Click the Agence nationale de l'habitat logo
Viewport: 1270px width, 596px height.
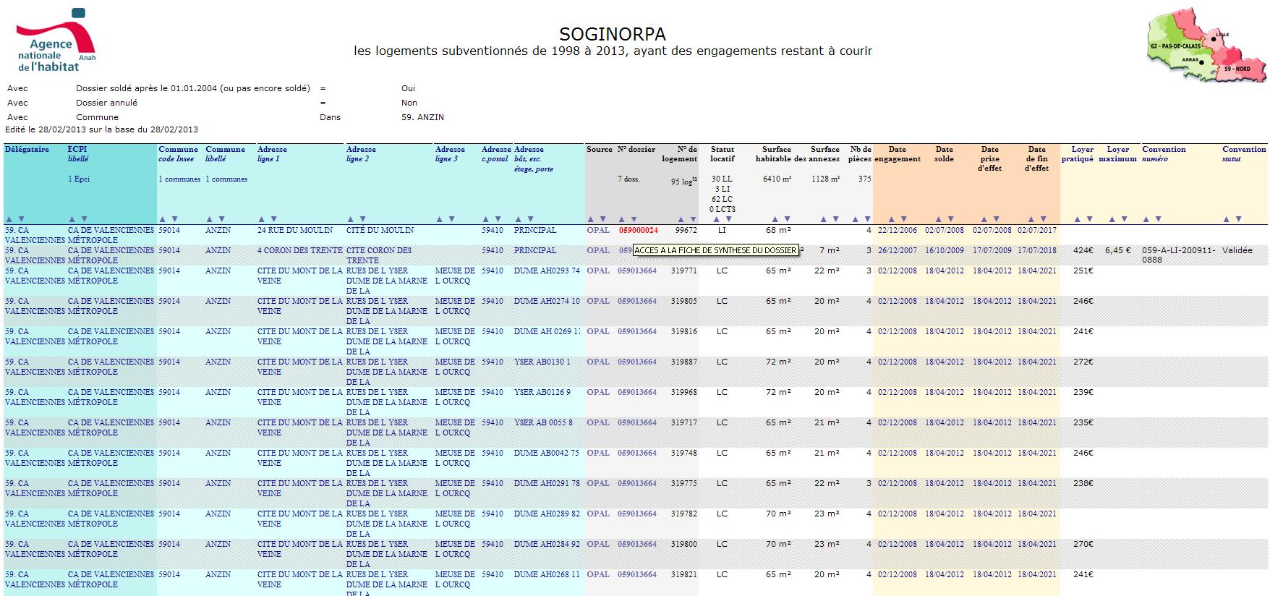[56, 41]
